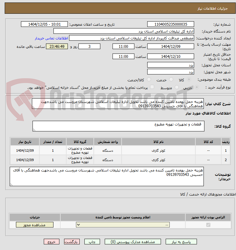Screen dimensions: 236x250
Task: Click the کد کالا column header
Action: coord(208,142)
